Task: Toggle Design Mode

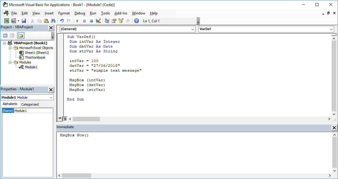Action: (98, 21)
